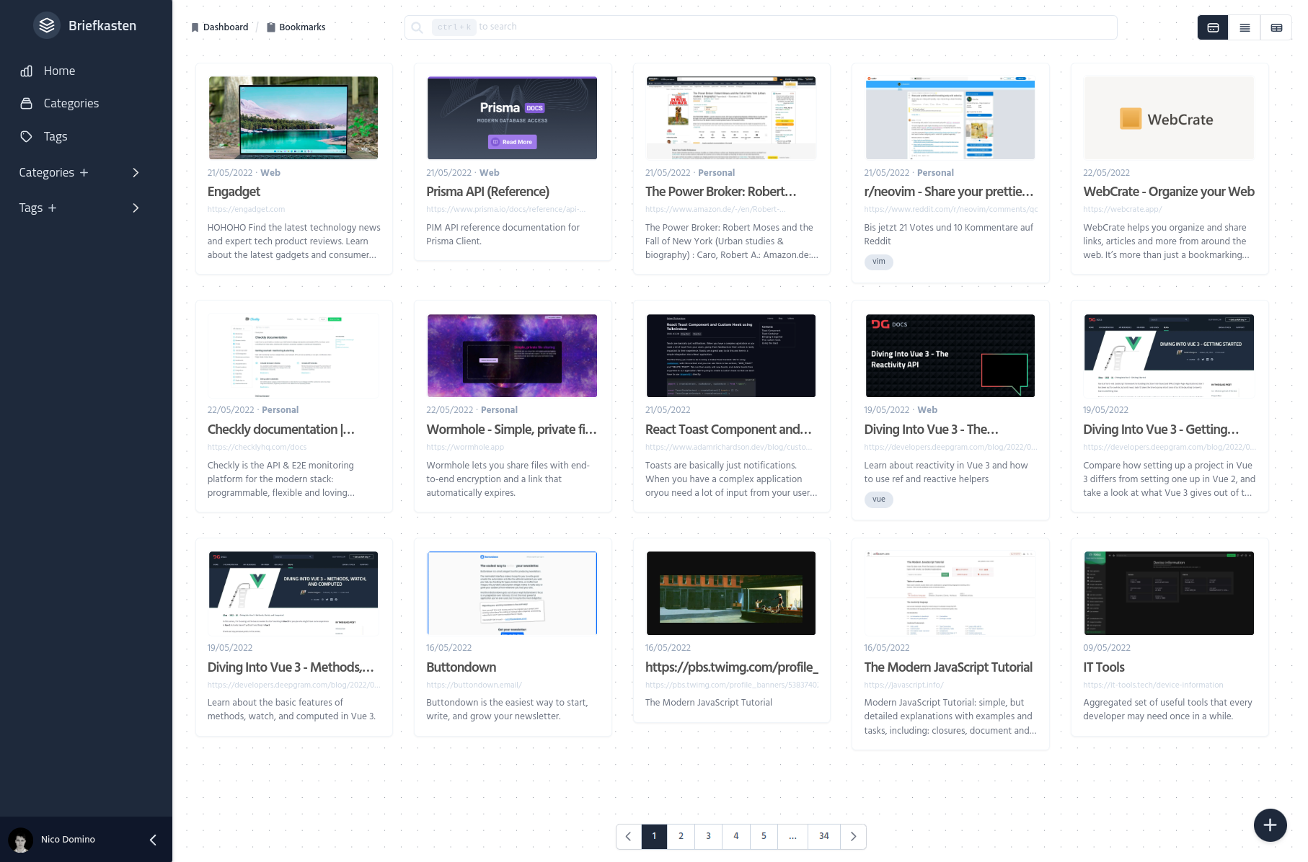1308x862 pixels.
Task: Focus the bookmark search field
Action: click(761, 27)
